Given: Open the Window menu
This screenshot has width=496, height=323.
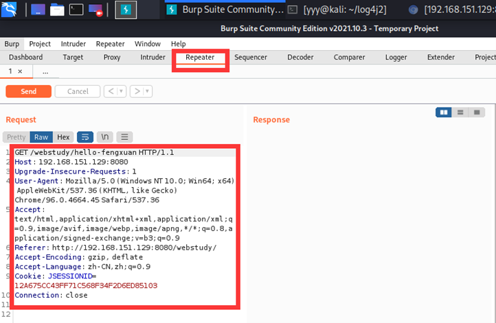Looking at the screenshot, I should (x=148, y=44).
